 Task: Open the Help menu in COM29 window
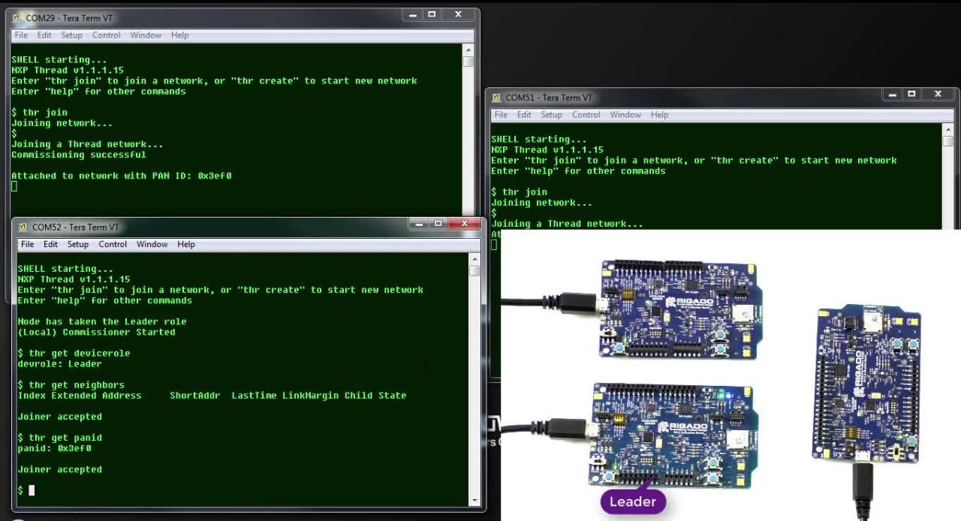click(179, 35)
